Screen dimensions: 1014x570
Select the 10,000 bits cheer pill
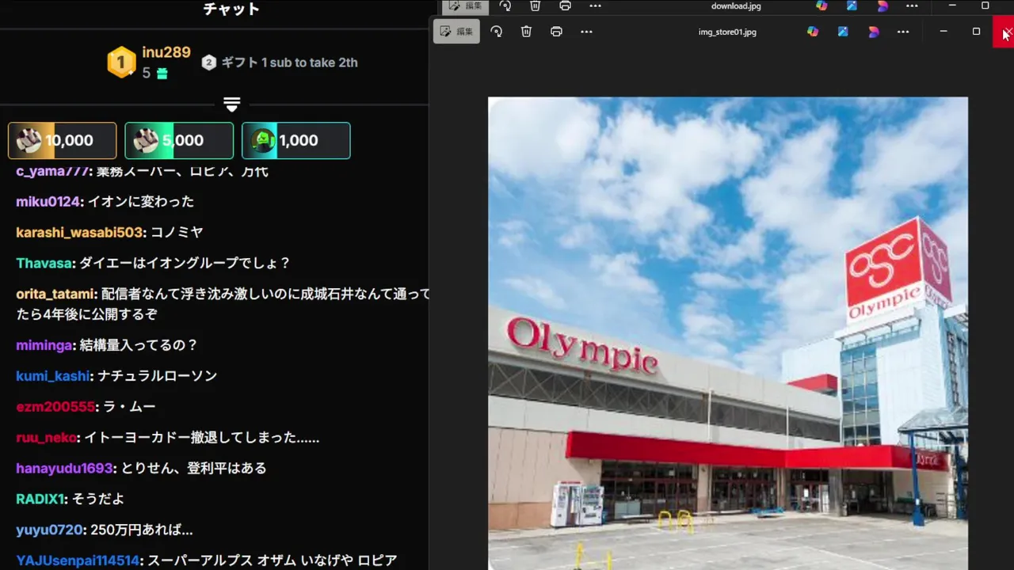point(63,140)
